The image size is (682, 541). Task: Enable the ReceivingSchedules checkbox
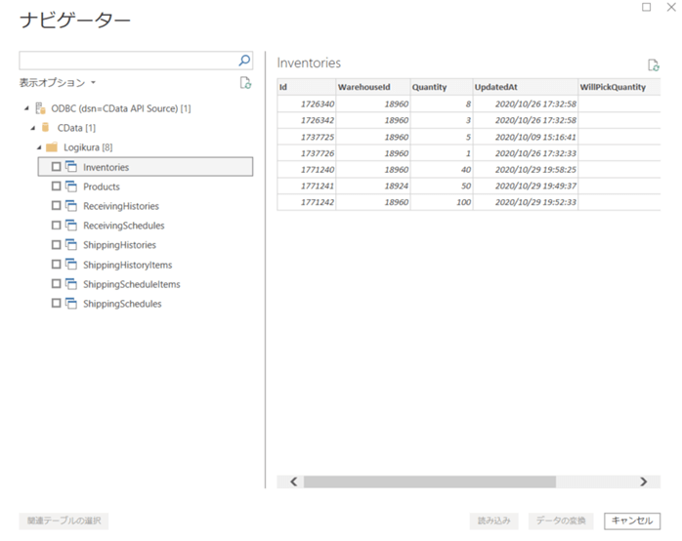click(56, 225)
